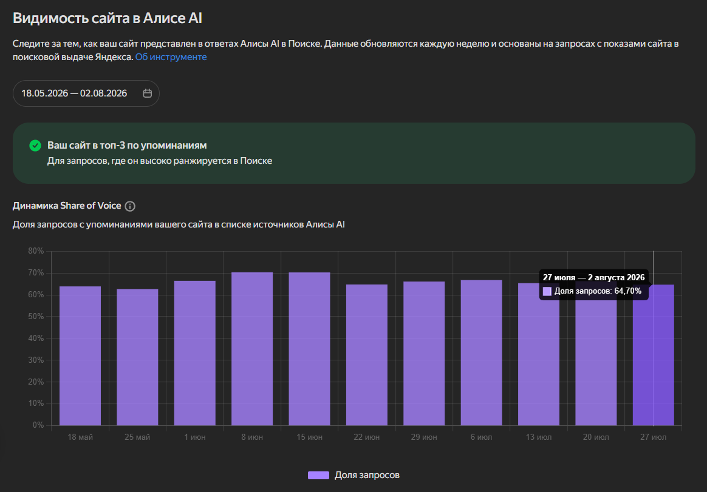Click the '0%' y-axis label
Screen dimensions: 707x492
coord(38,425)
